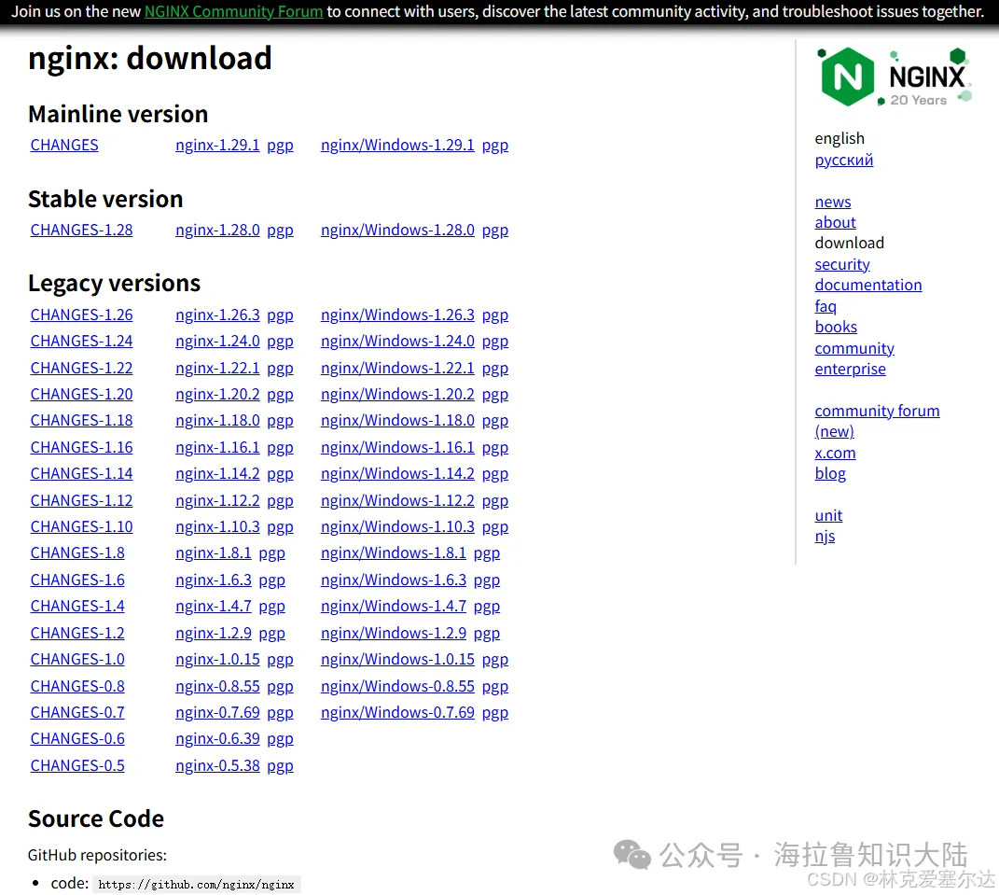Download nginx-1.29.1 source

coord(217,146)
